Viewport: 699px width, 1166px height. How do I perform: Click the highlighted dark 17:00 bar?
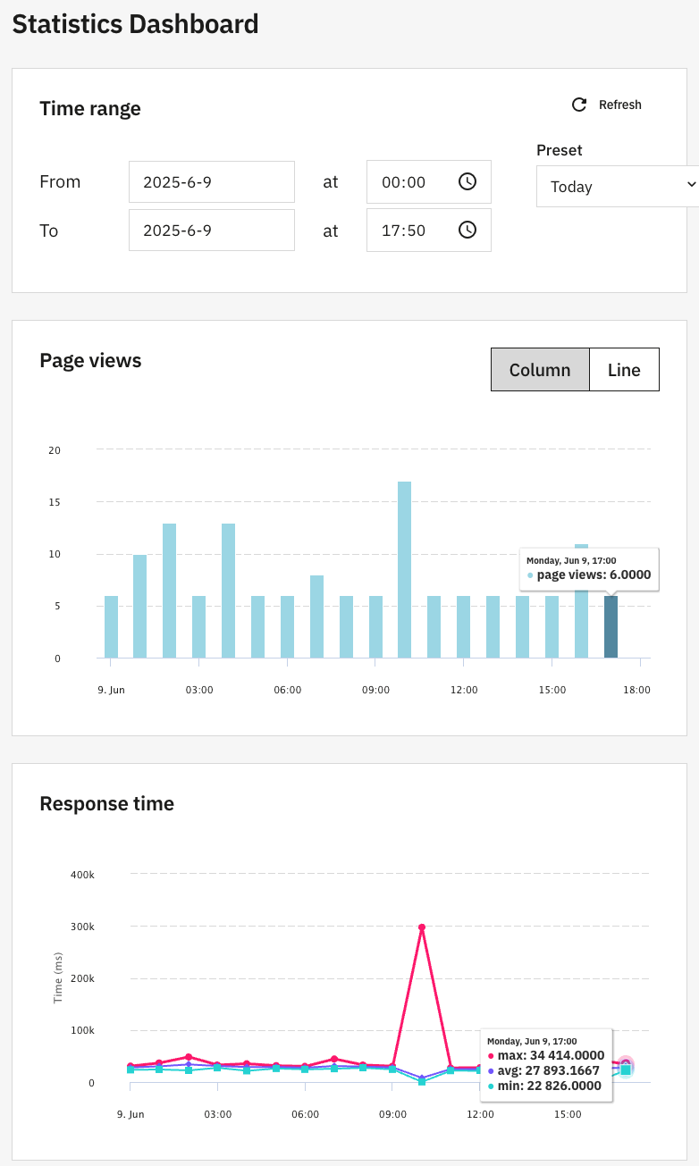[x=611, y=626]
